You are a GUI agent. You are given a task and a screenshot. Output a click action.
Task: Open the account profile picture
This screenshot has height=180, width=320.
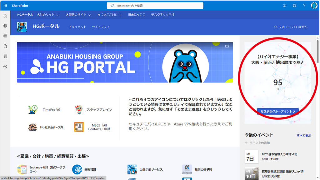click(314, 6)
